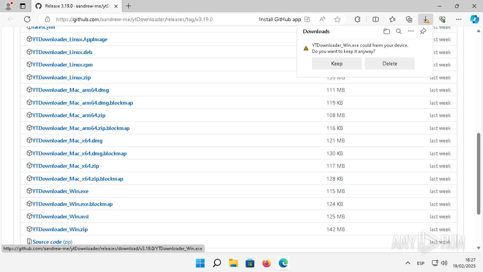483x272 pixels.
Task: Open YTDownloader_Mac_arm64.zip.blockmap link
Action: 81,128
